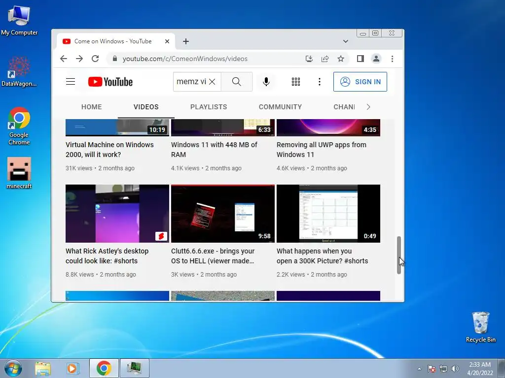Open Chrome side panel icon
The height and width of the screenshot is (378, 505).
361,59
